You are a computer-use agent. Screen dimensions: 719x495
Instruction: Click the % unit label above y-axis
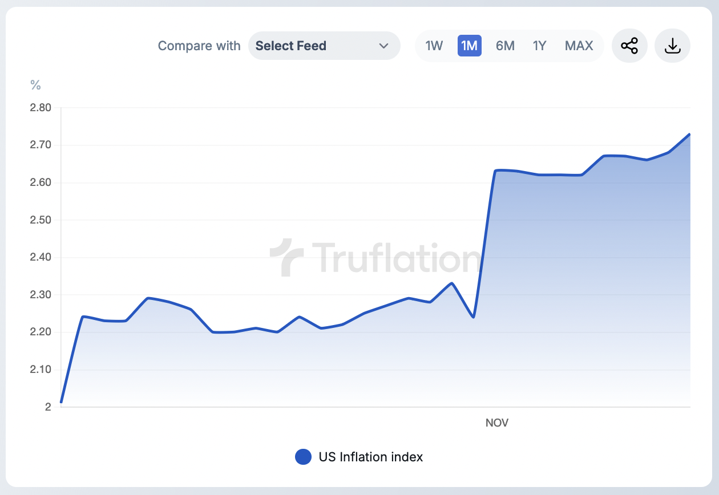tap(35, 85)
